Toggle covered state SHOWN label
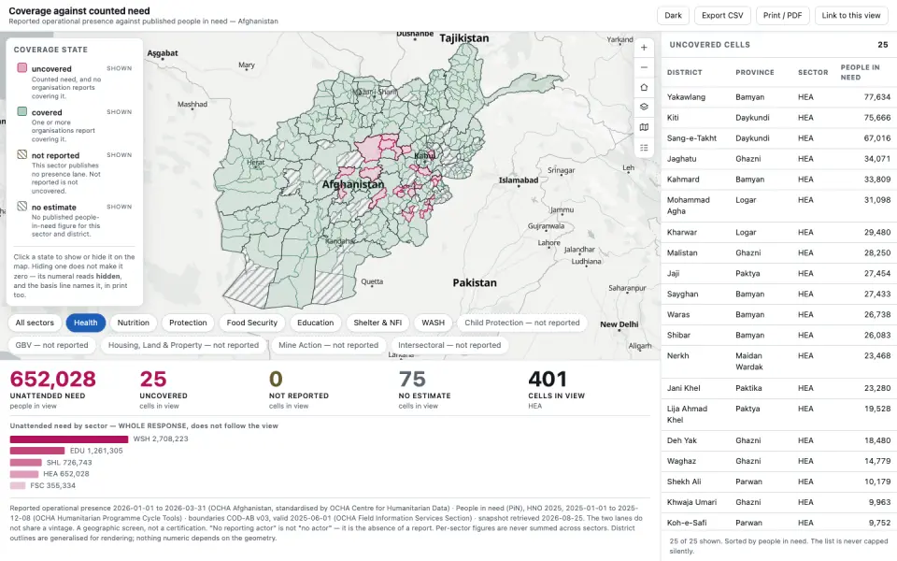Image resolution: width=897 pixels, height=561 pixels. (x=119, y=112)
